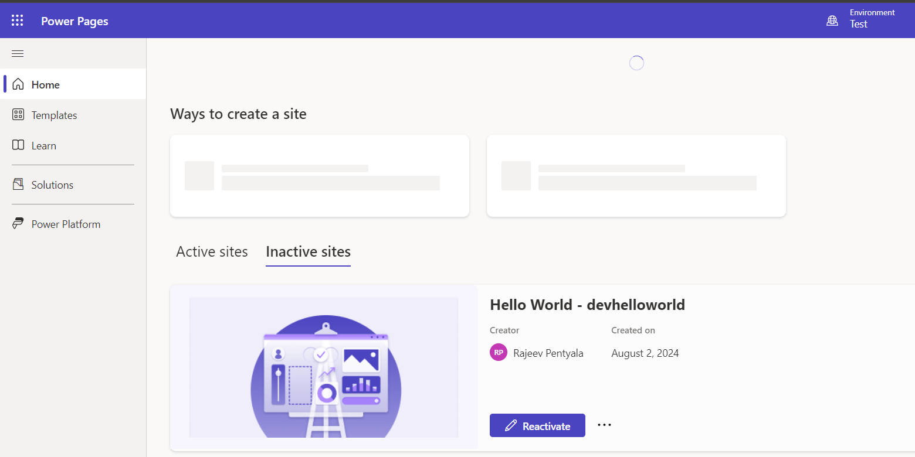Image resolution: width=915 pixels, height=457 pixels.
Task: Go to Home in the sidebar
Action: [x=73, y=84]
